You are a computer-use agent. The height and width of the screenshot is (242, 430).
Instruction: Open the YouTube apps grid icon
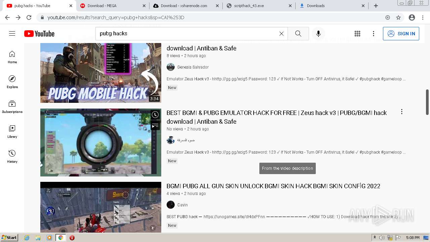[x=357, y=34]
